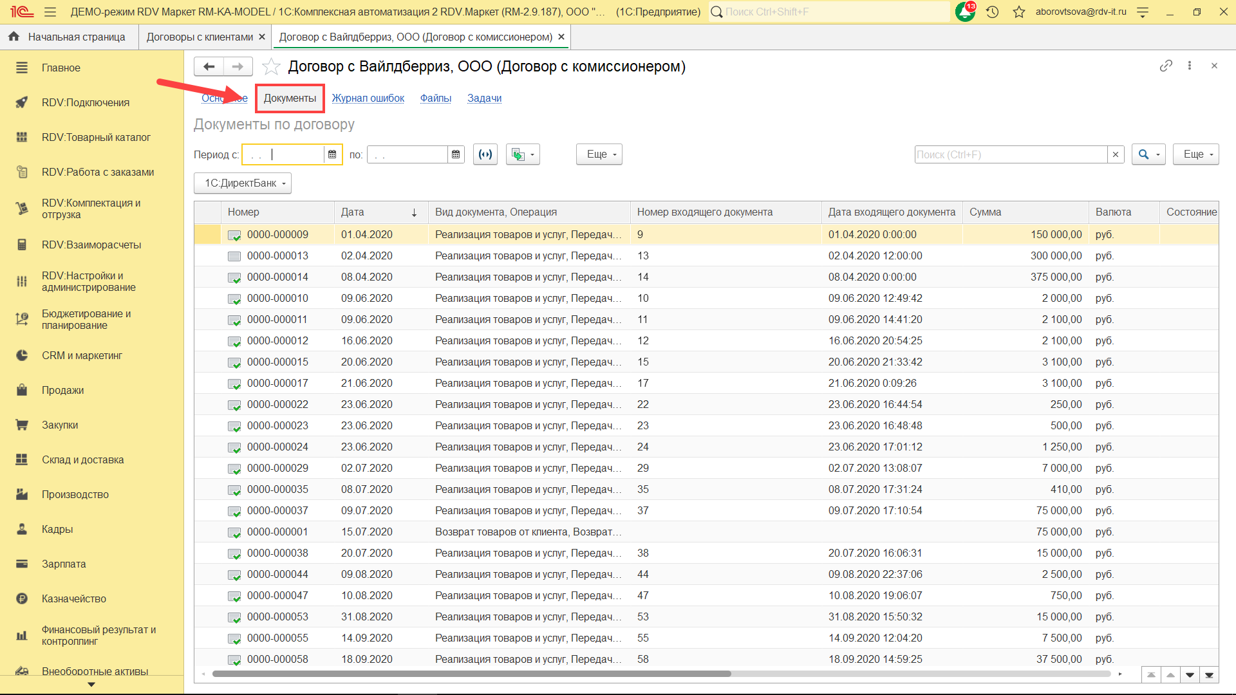Open the history clock icon
This screenshot has height=695, width=1236.
coord(992,12)
